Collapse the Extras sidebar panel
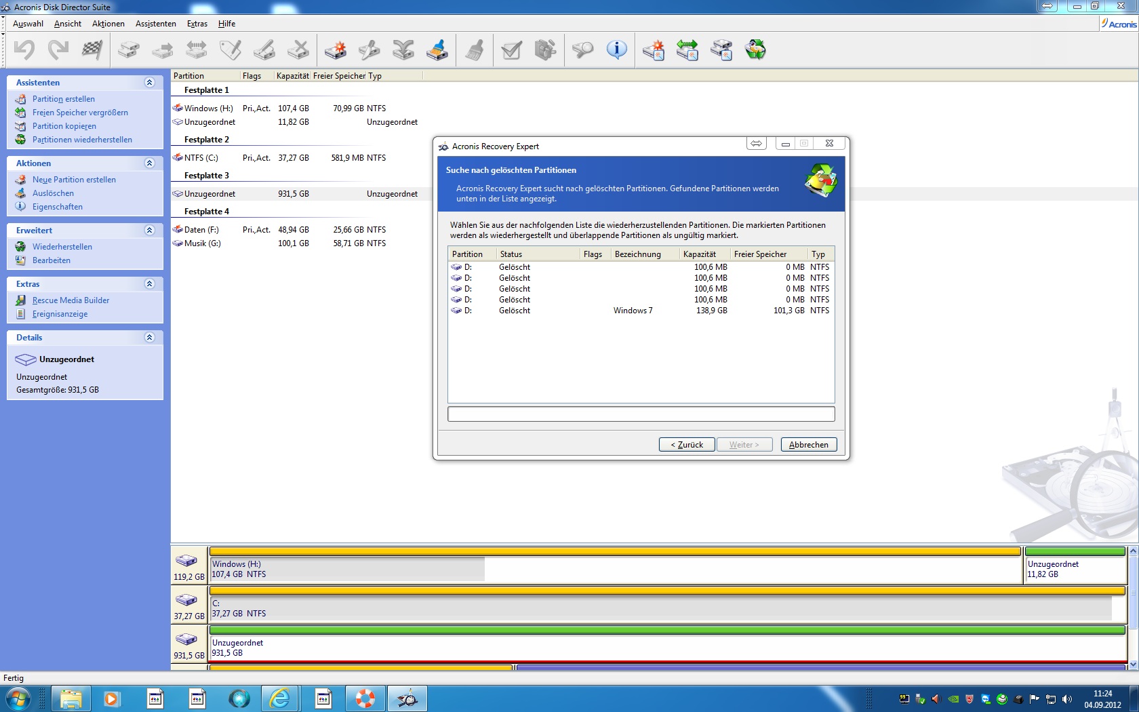Screen dimensions: 1139x712 point(150,284)
